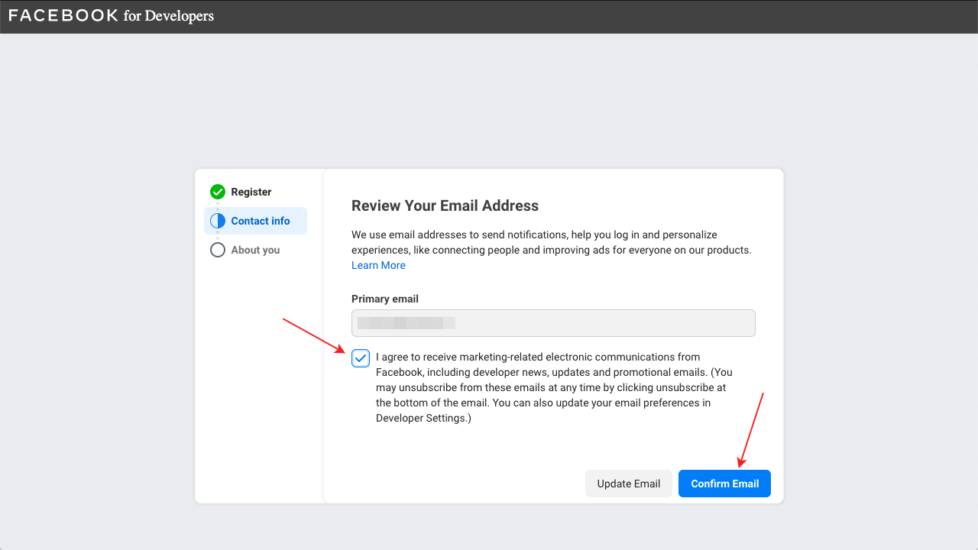Click the half-filled Contact info step icon

(218, 221)
